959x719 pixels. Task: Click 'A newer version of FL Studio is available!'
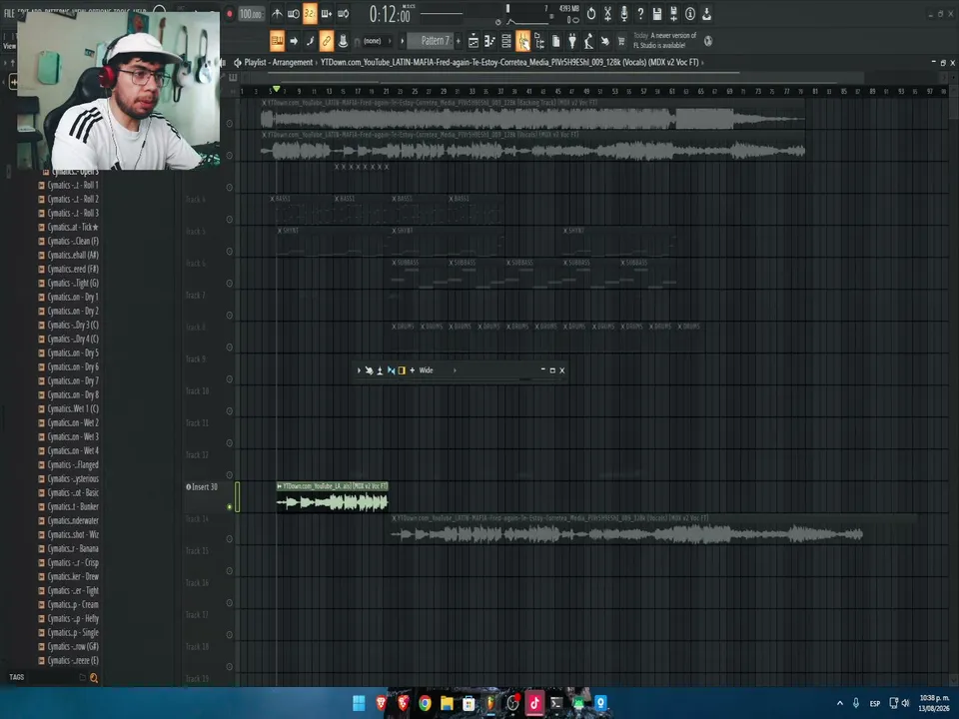pos(664,40)
